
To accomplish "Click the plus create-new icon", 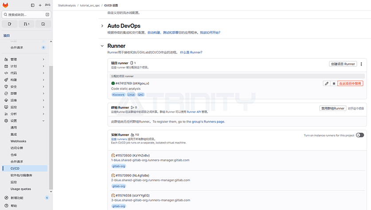I will [x=40, y=5].
